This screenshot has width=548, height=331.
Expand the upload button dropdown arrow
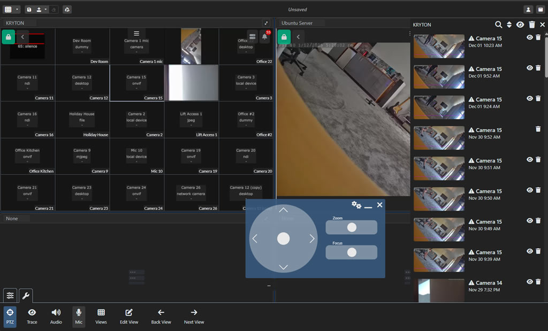[45, 9]
